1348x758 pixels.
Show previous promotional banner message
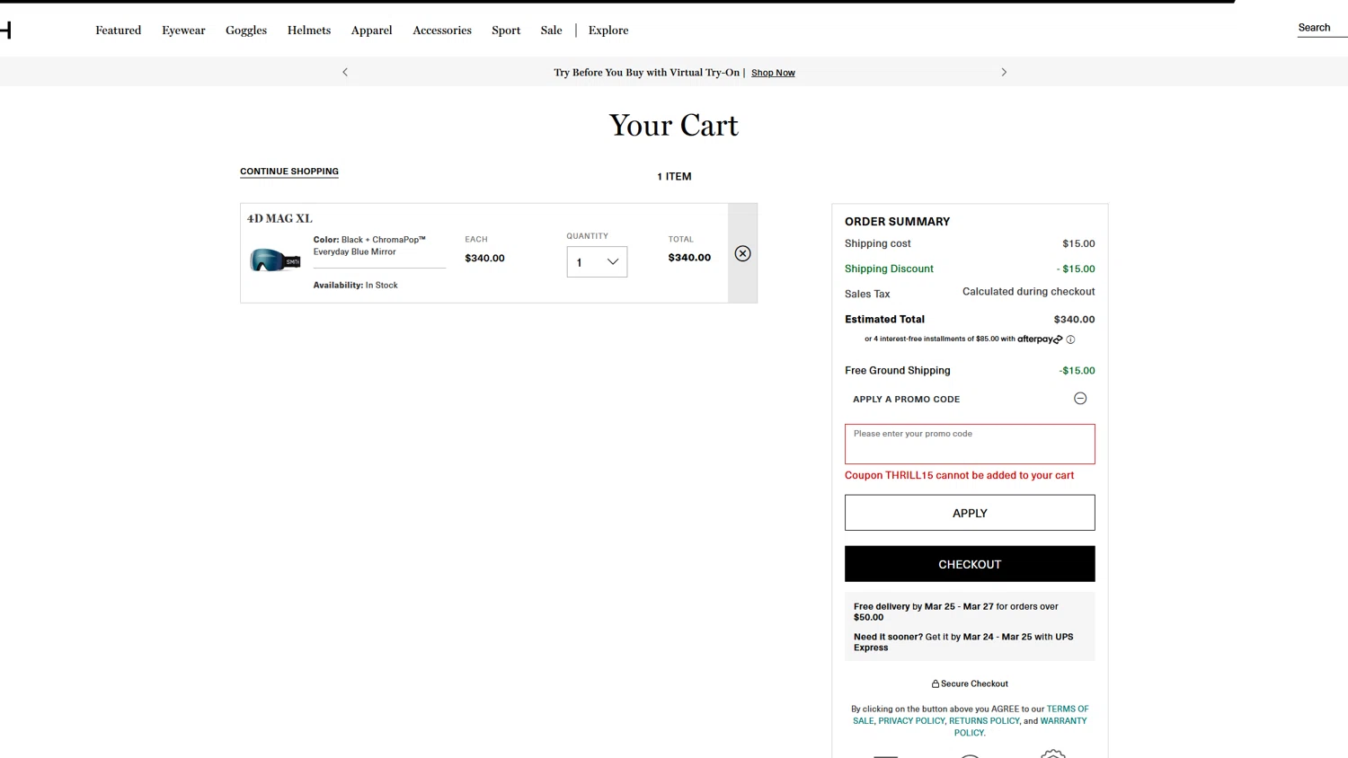point(345,72)
